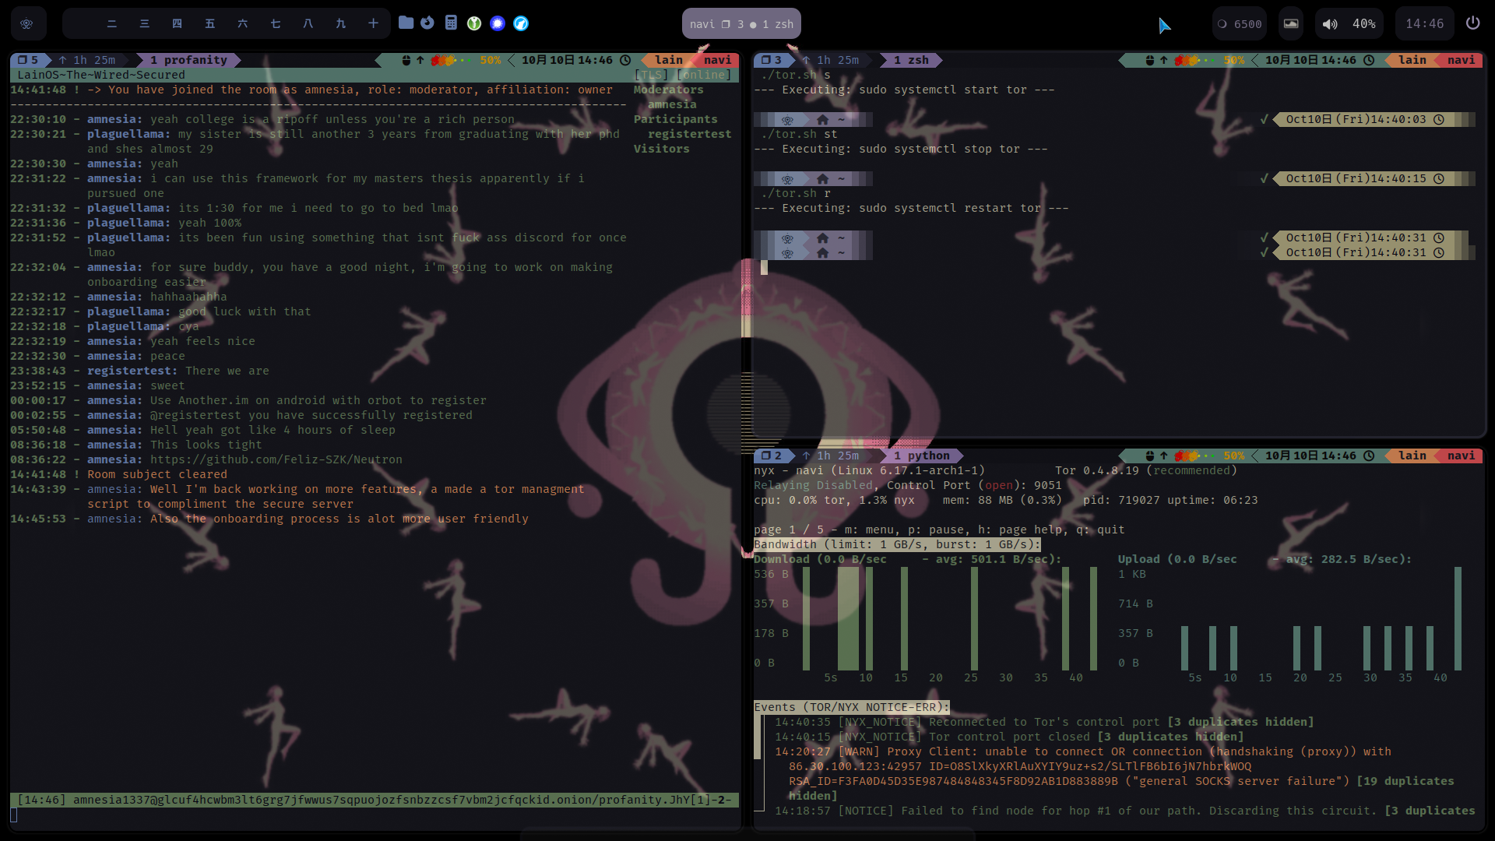Viewport: 1495px width, 841px height.
Task: Click the green circular app icon
Action: (x=474, y=23)
